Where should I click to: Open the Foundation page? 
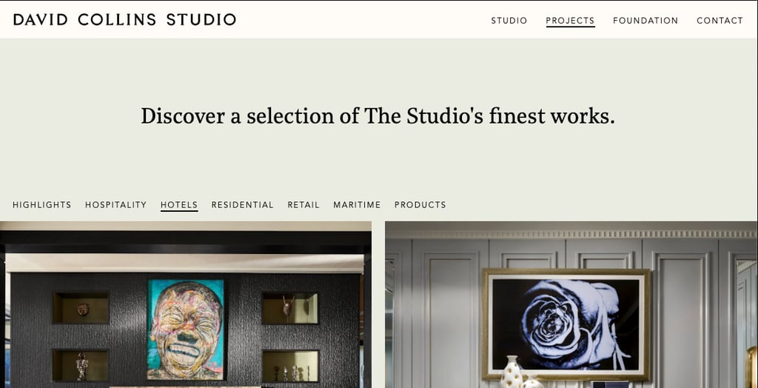click(645, 20)
